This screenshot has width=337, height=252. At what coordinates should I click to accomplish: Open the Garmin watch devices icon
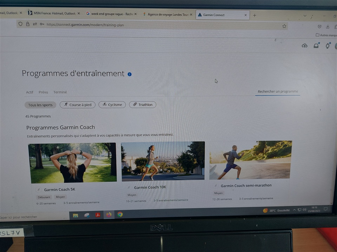click(328, 45)
